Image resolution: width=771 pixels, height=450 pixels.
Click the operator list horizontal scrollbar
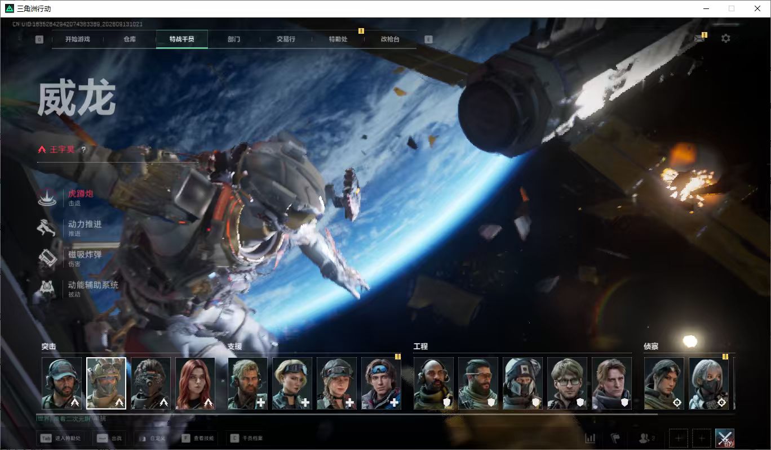[347, 414]
